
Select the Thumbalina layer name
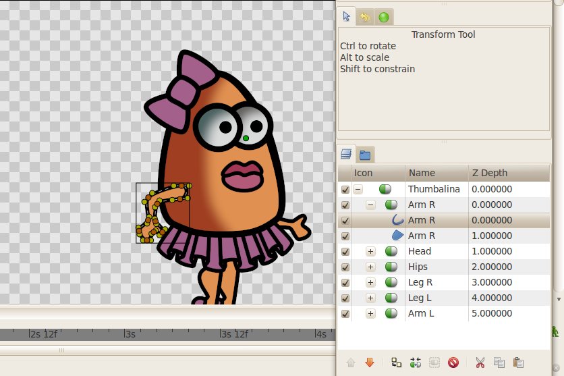(434, 189)
